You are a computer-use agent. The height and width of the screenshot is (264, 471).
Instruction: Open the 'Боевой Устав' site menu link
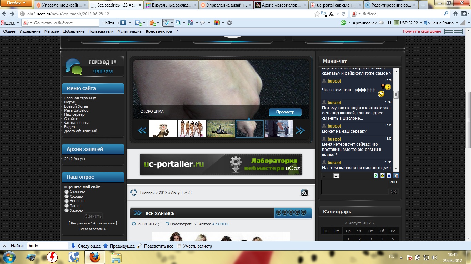[x=76, y=107]
